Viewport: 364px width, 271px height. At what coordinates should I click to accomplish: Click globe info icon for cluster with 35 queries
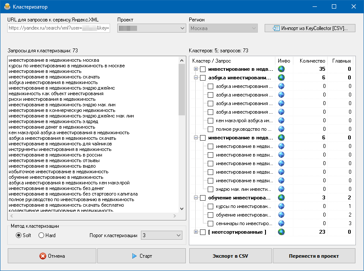coord(281,69)
